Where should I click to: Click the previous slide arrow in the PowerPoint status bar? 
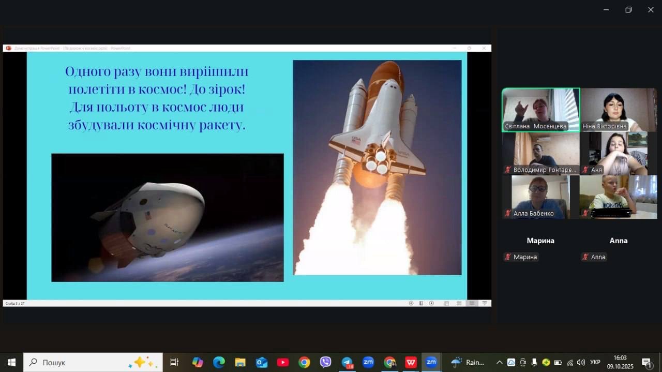tap(411, 303)
